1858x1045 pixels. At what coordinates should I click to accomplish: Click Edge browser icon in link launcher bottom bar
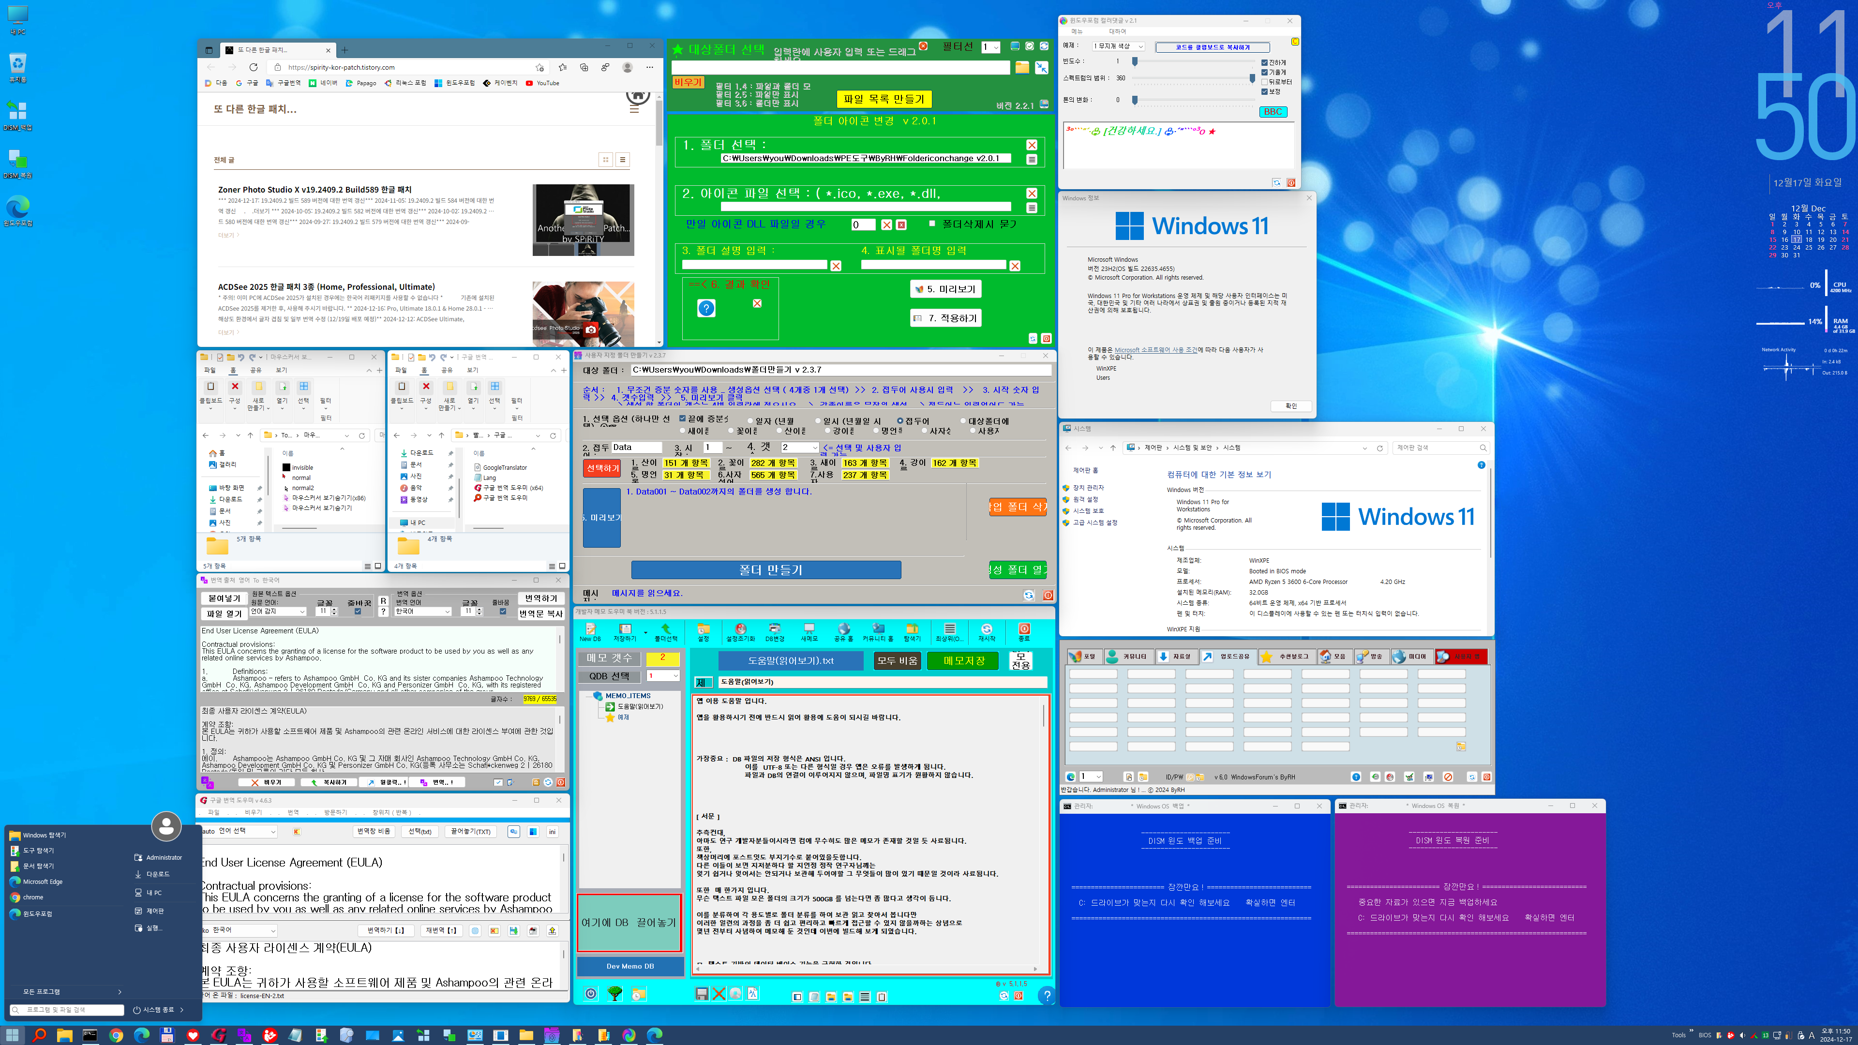1070,776
